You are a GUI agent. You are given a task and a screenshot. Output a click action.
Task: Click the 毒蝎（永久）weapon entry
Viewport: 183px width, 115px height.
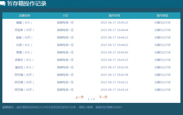tap(24, 22)
